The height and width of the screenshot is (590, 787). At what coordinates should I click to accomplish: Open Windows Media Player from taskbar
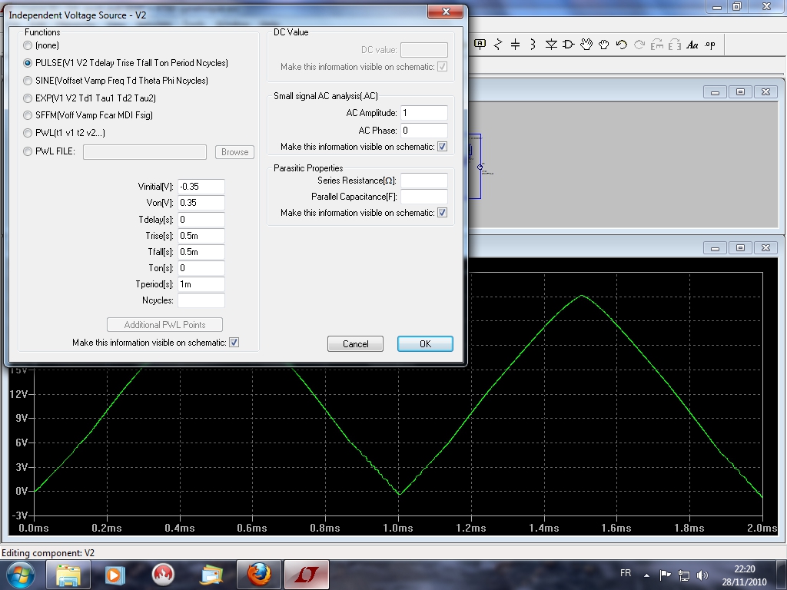[x=114, y=575]
